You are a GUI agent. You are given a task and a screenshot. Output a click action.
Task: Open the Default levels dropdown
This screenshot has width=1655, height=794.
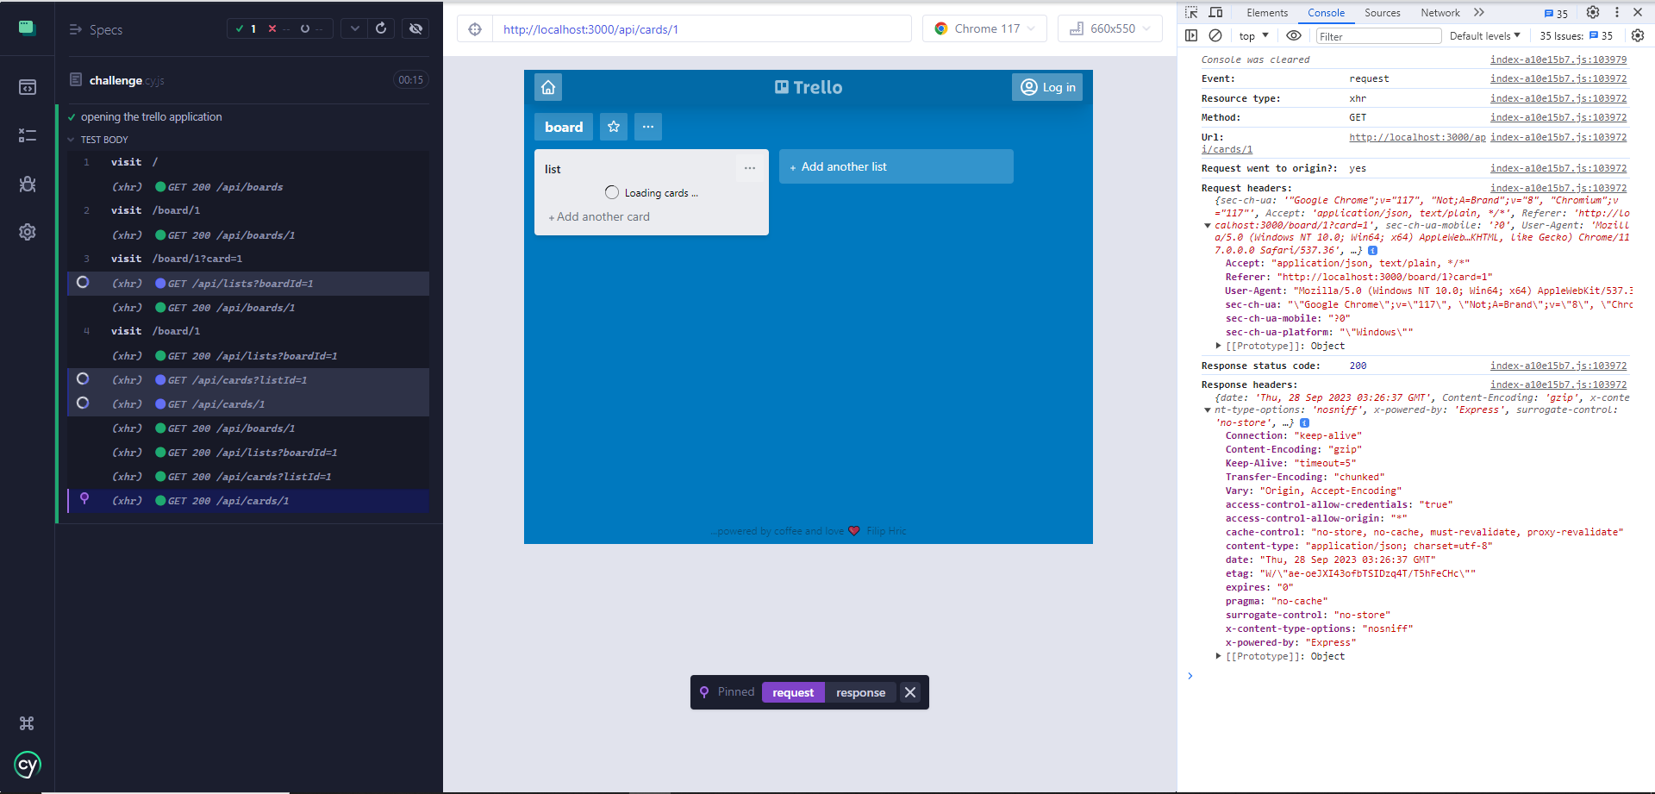pyautogui.click(x=1484, y=35)
